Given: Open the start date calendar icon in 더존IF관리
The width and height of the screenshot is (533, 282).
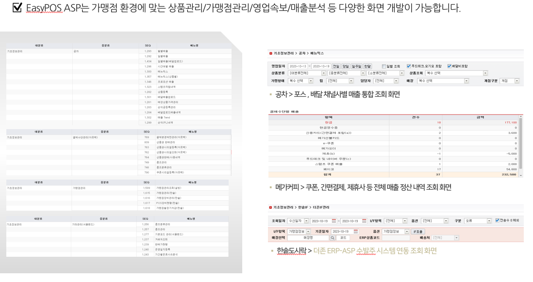Looking at the screenshot, I should pos(333,221).
